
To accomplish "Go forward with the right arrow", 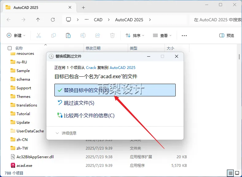I will [23, 20].
